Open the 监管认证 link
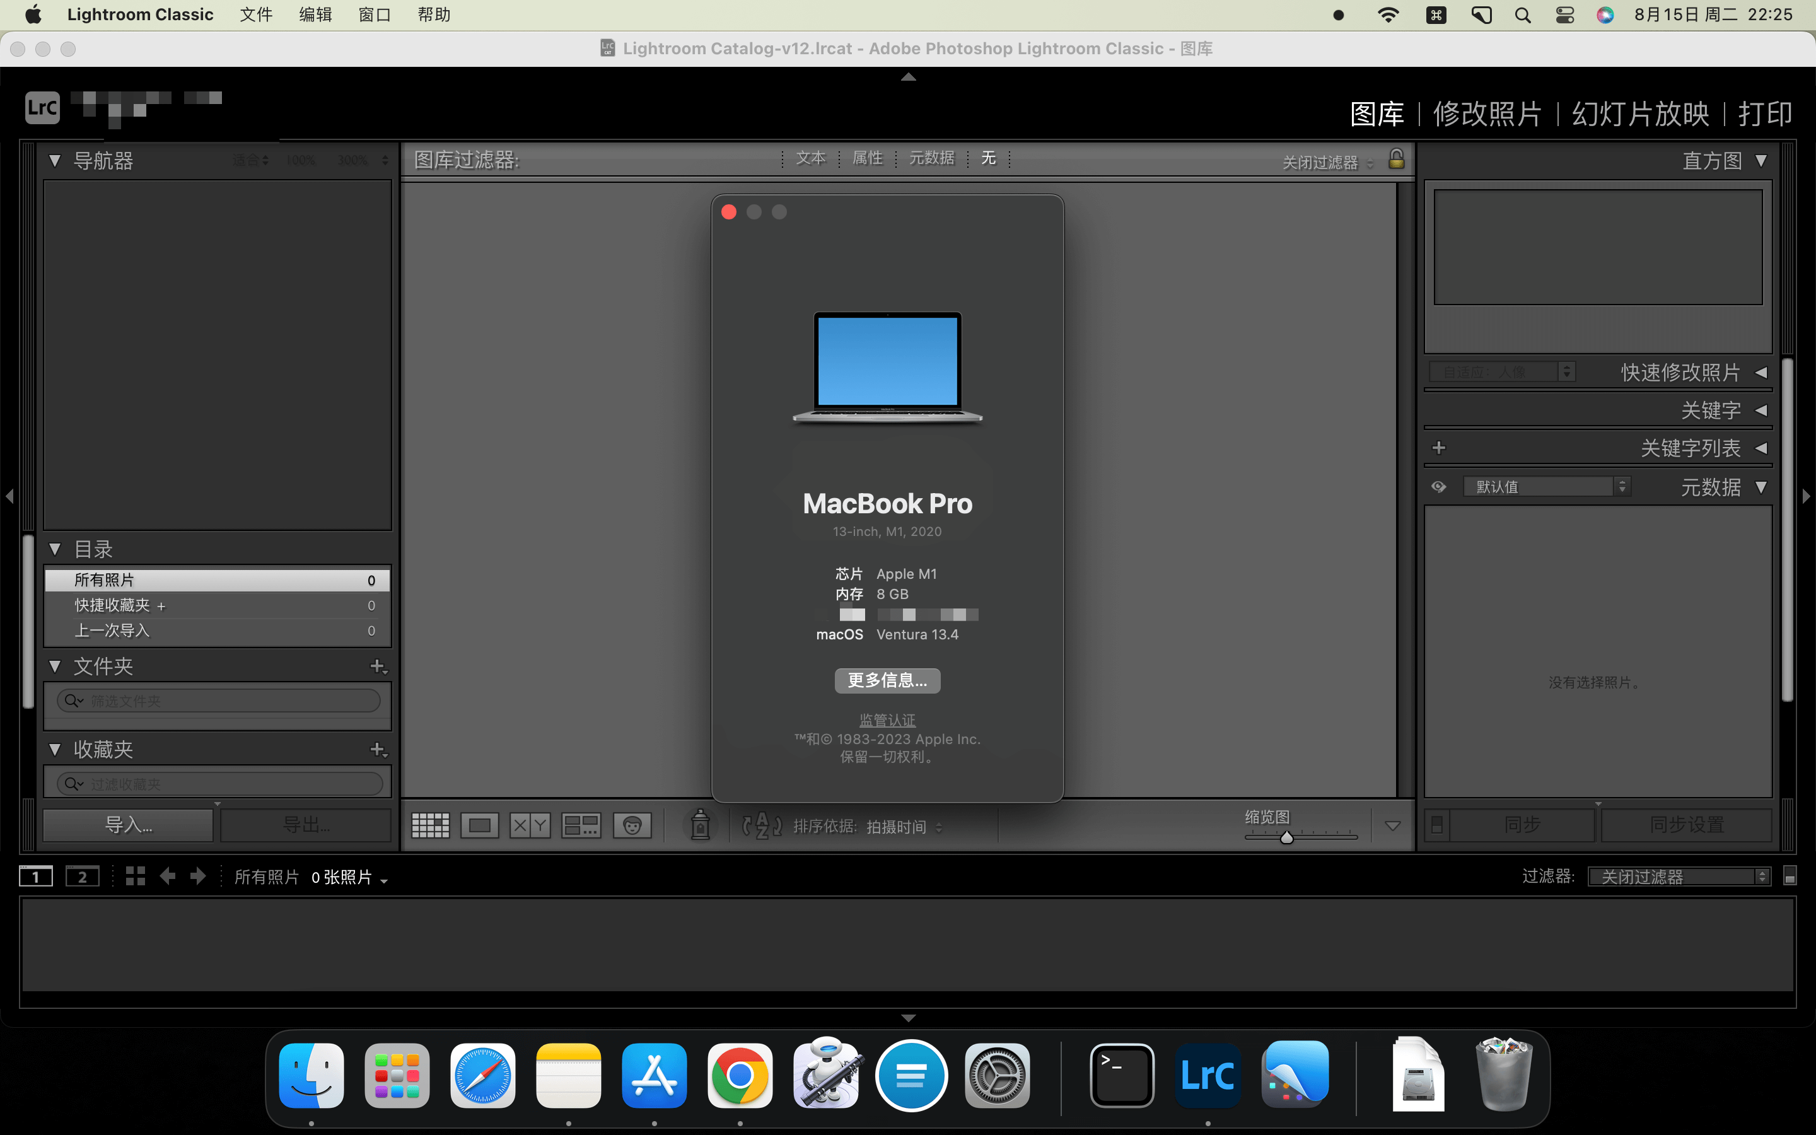The width and height of the screenshot is (1816, 1135). click(887, 721)
